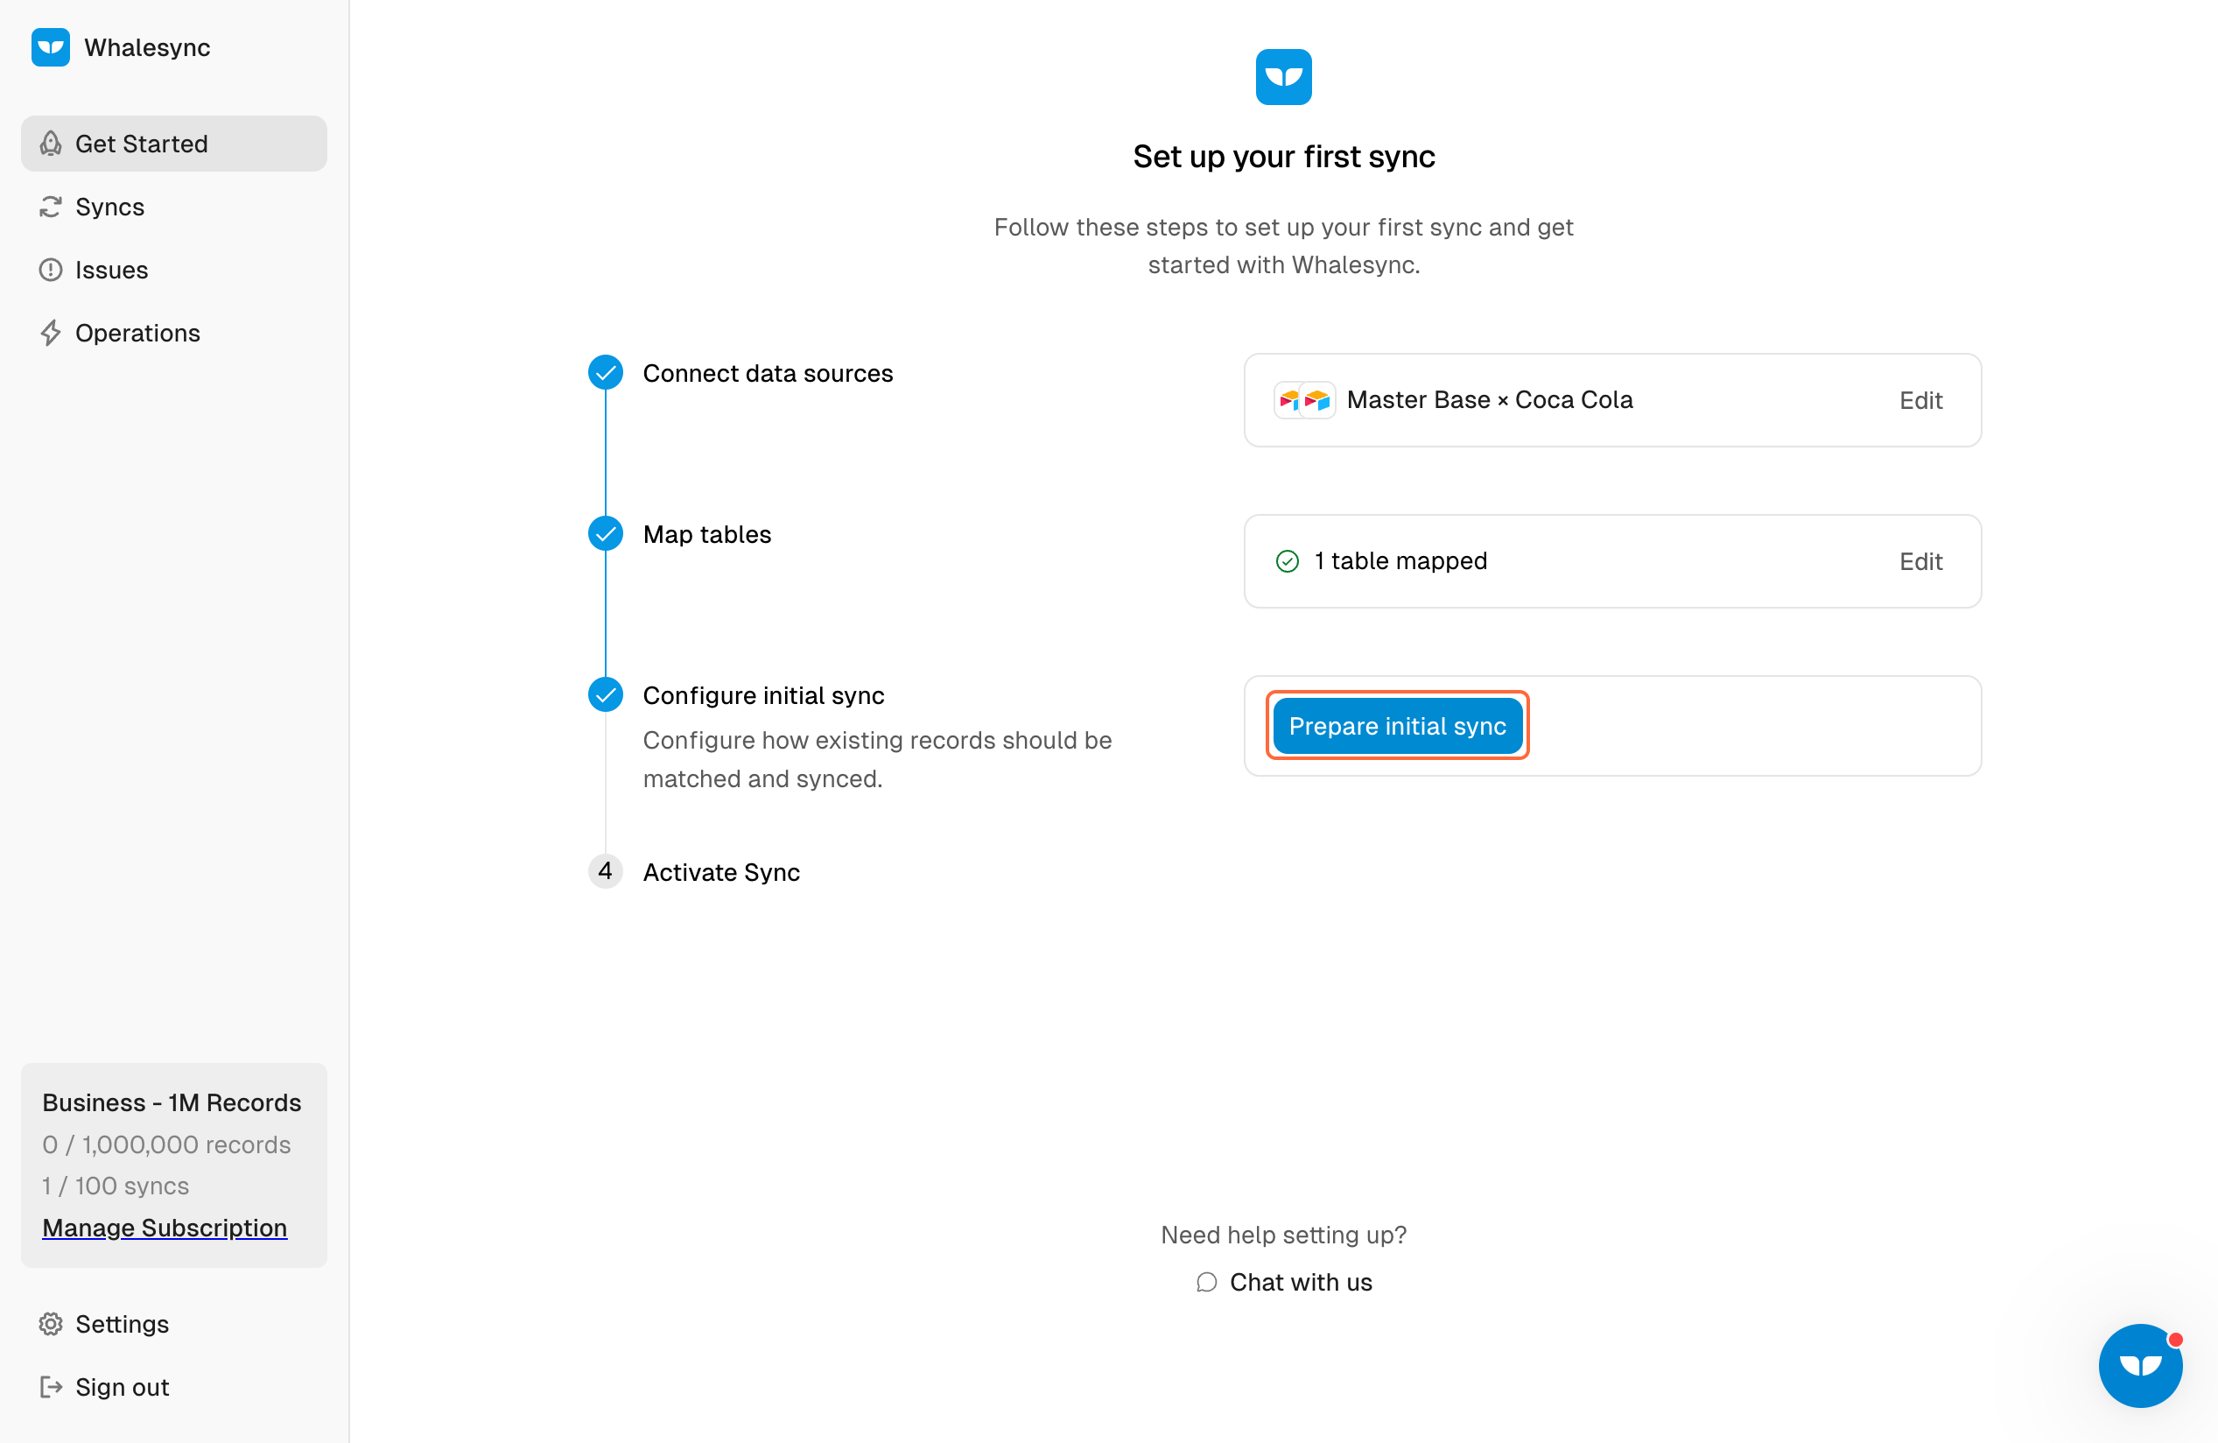The width and height of the screenshot is (2218, 1443).
Task: Click the exclamation icon beside Issues
Action: pyautogui.click(x=50, y=271)
